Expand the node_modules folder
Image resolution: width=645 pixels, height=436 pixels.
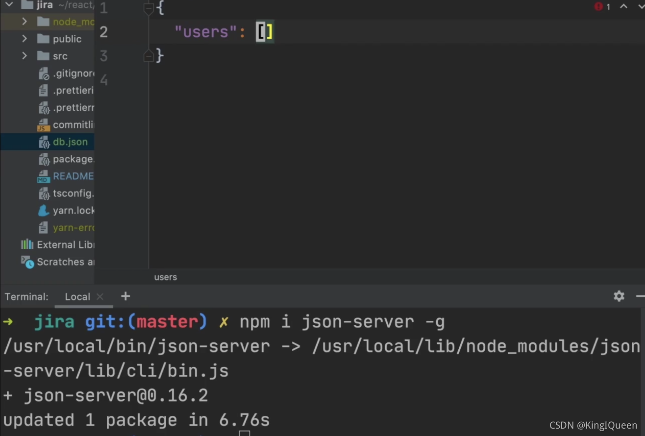point(24,22)
